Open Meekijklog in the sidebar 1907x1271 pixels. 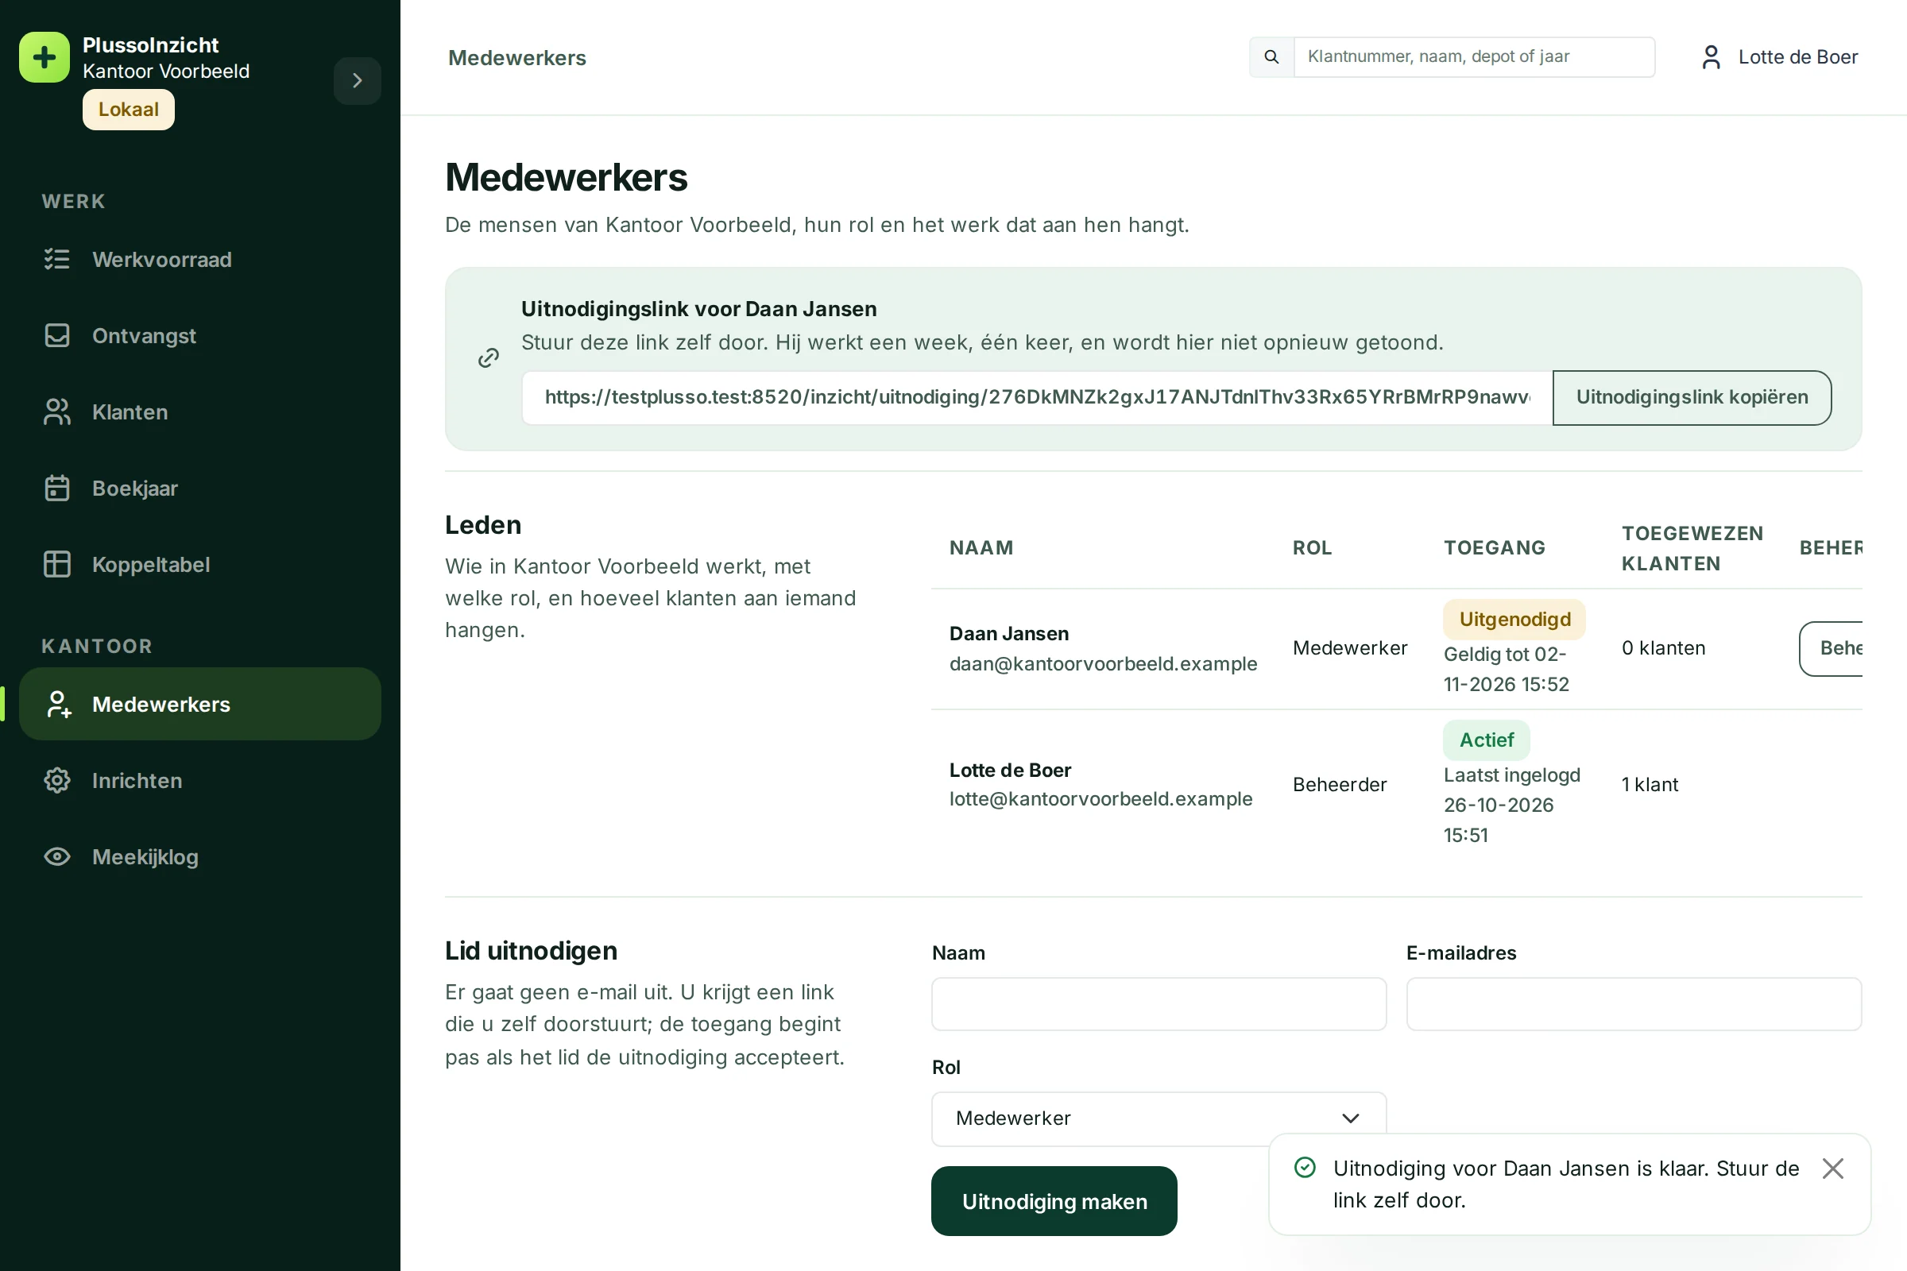200,857
